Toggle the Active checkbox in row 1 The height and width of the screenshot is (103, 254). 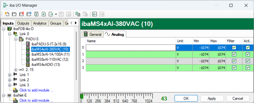tap(248, 54)
